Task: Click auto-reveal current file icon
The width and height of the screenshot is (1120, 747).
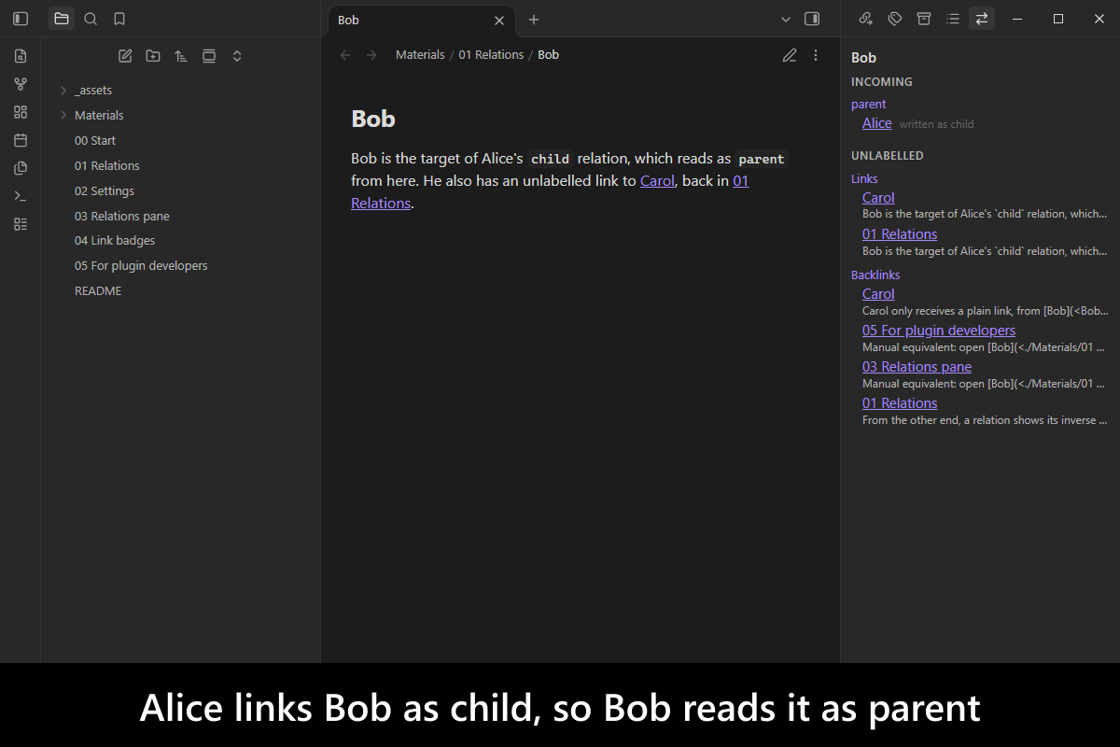Action: point(209,56)
